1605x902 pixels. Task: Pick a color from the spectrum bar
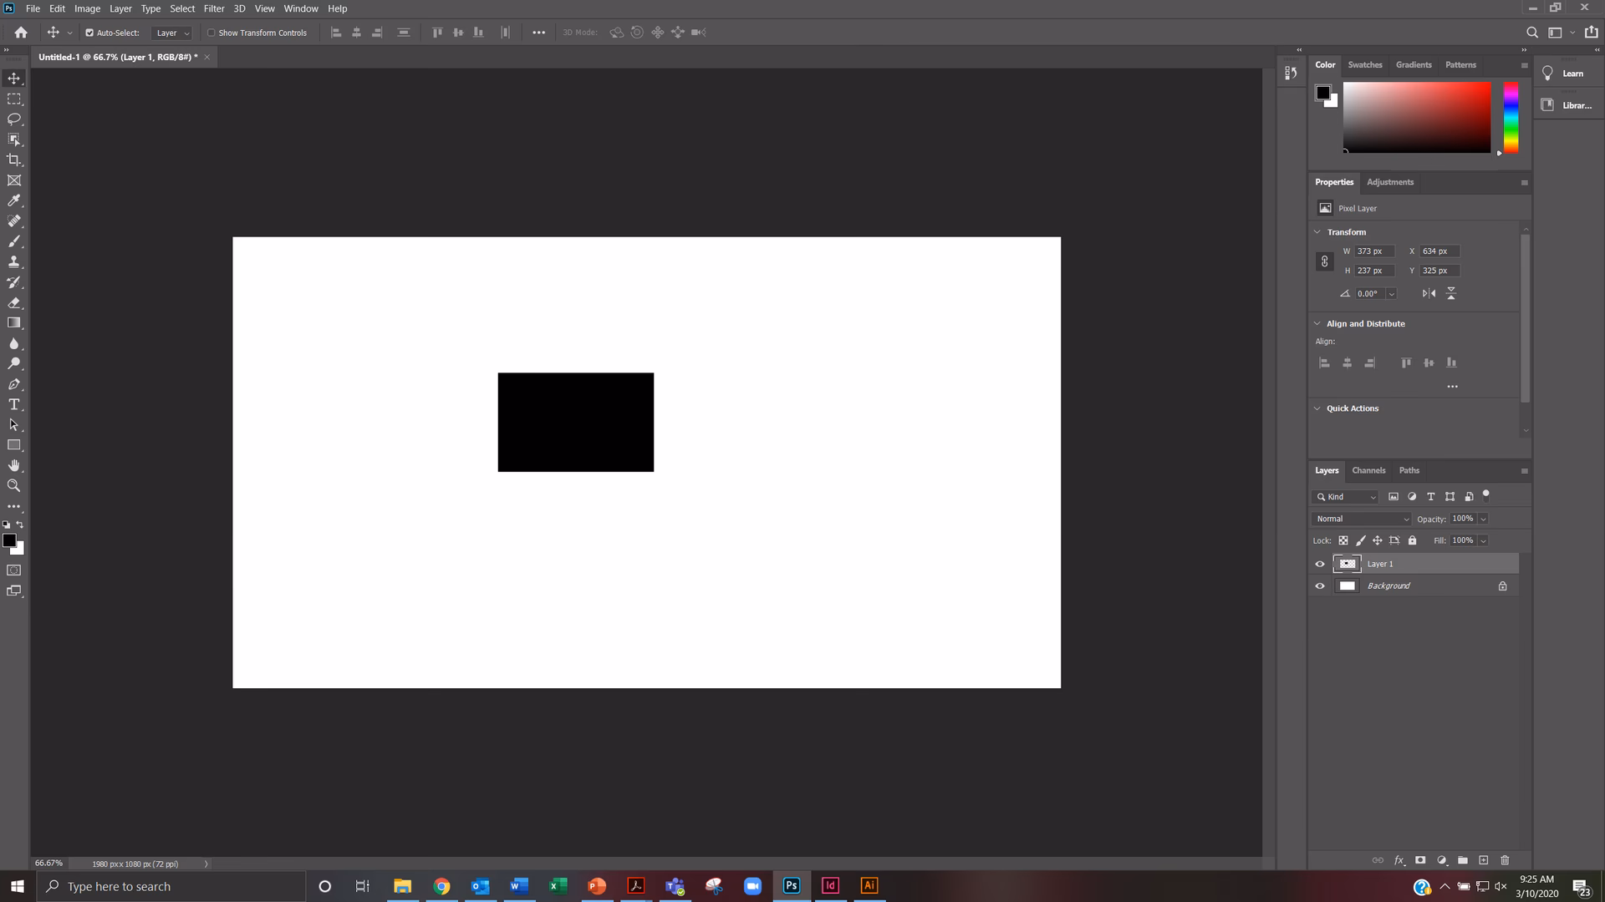pos(1510,117)
